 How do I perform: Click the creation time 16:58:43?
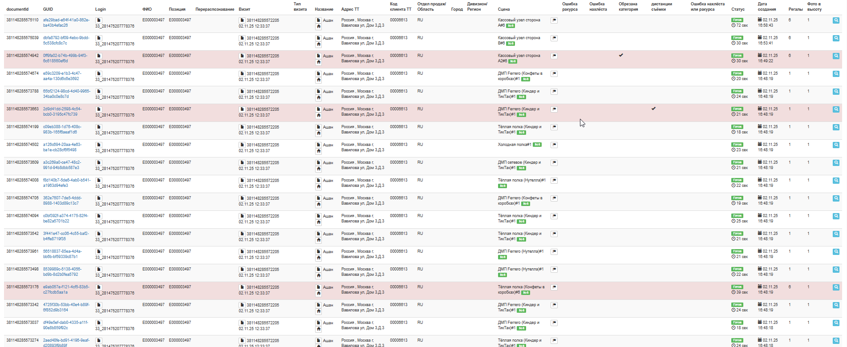pos(766,25)
